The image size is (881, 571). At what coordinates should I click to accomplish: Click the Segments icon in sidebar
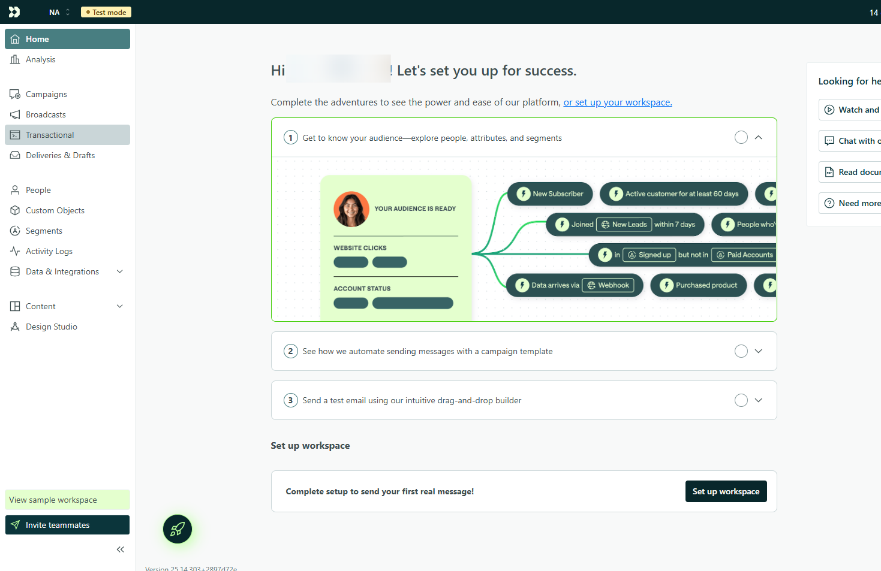pyautogui.click(x=15, y=231)
